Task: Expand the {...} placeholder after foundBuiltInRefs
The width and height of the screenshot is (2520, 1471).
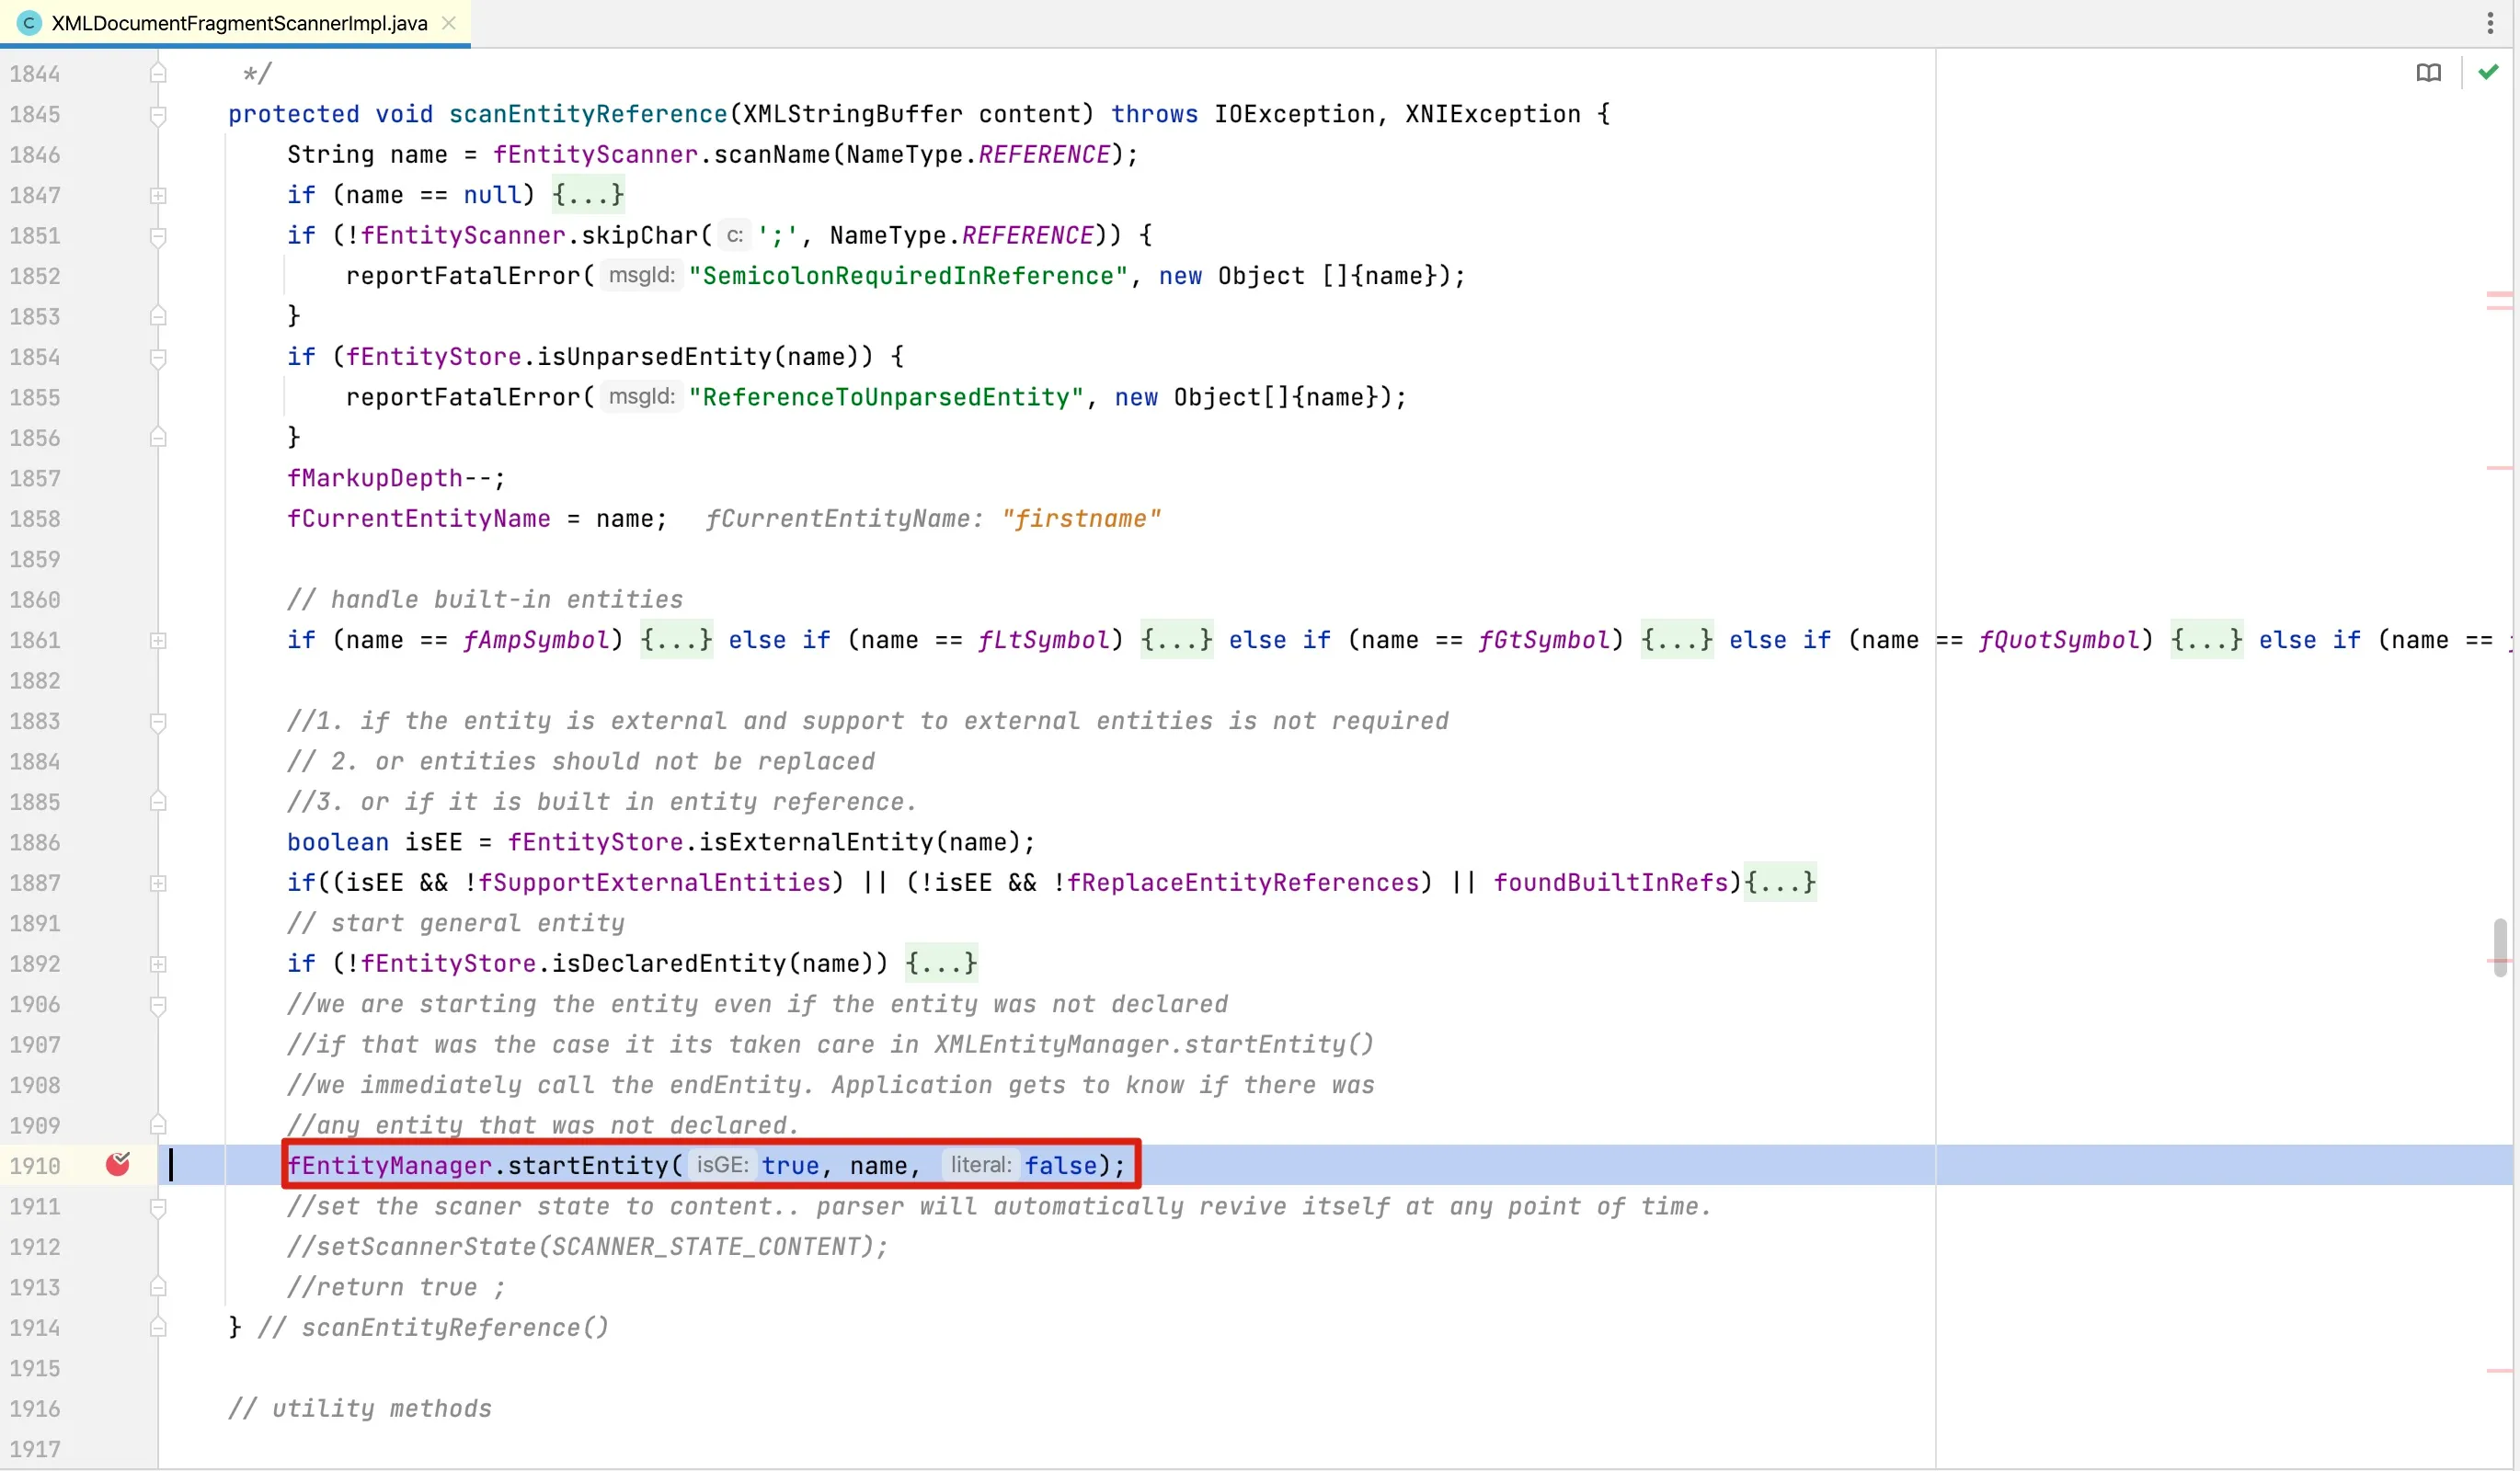Action: coord(1780,884)
